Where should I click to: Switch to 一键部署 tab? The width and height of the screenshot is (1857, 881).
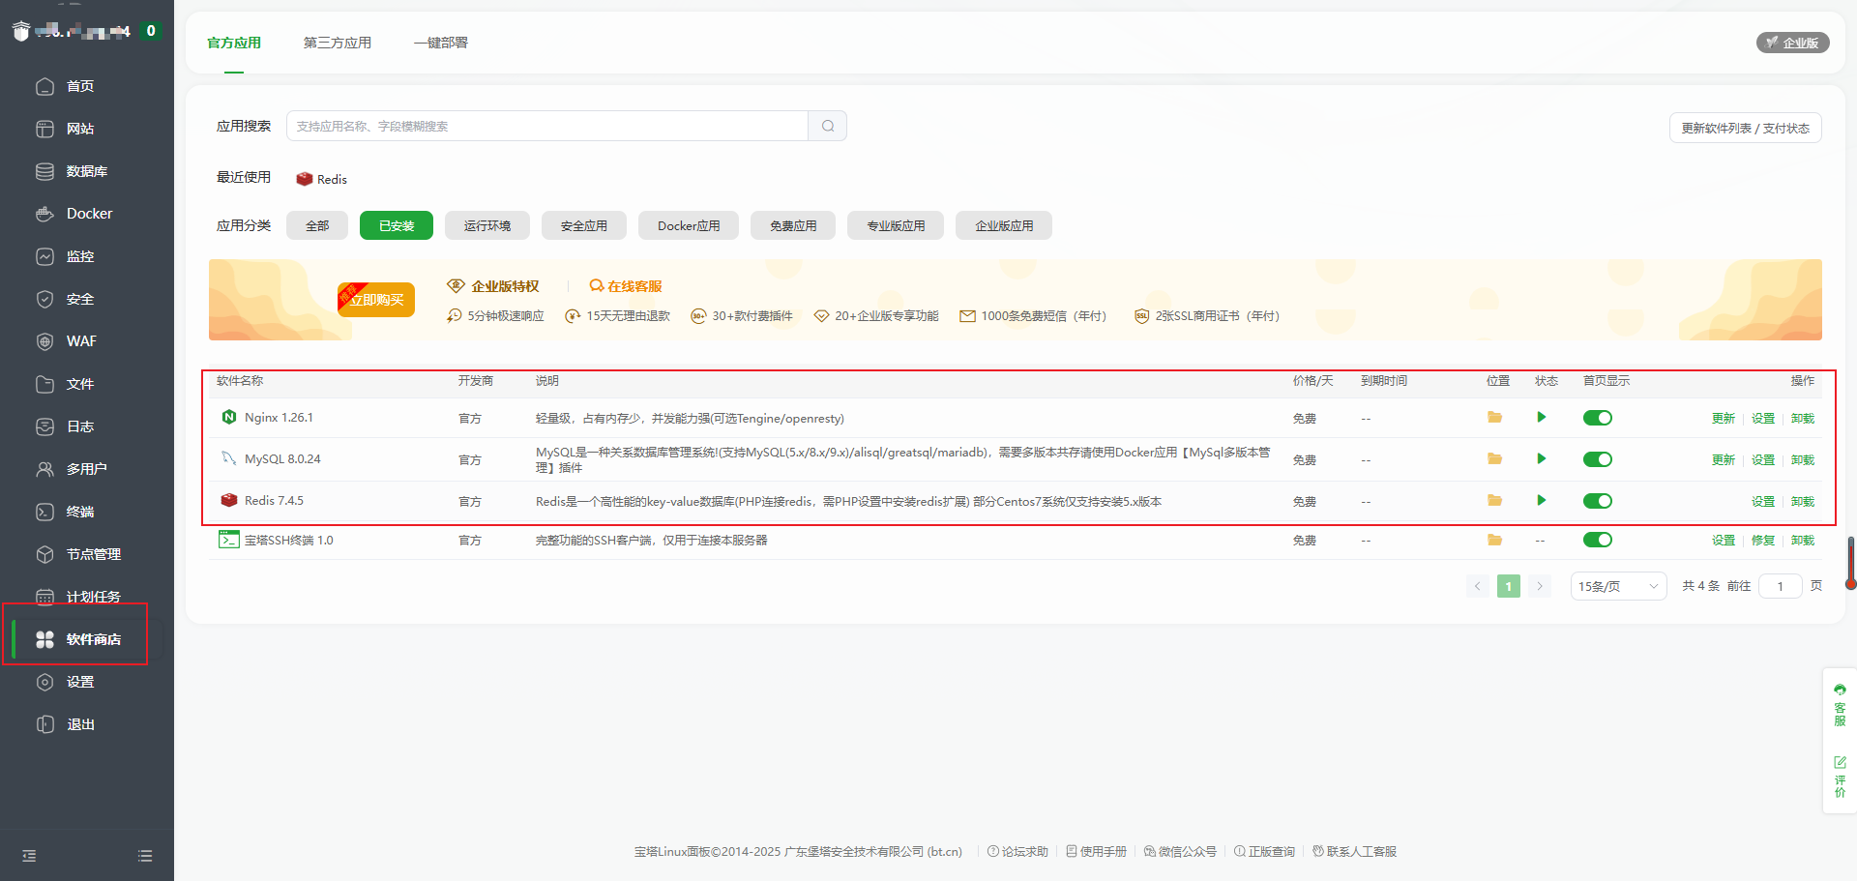[441, 43]
